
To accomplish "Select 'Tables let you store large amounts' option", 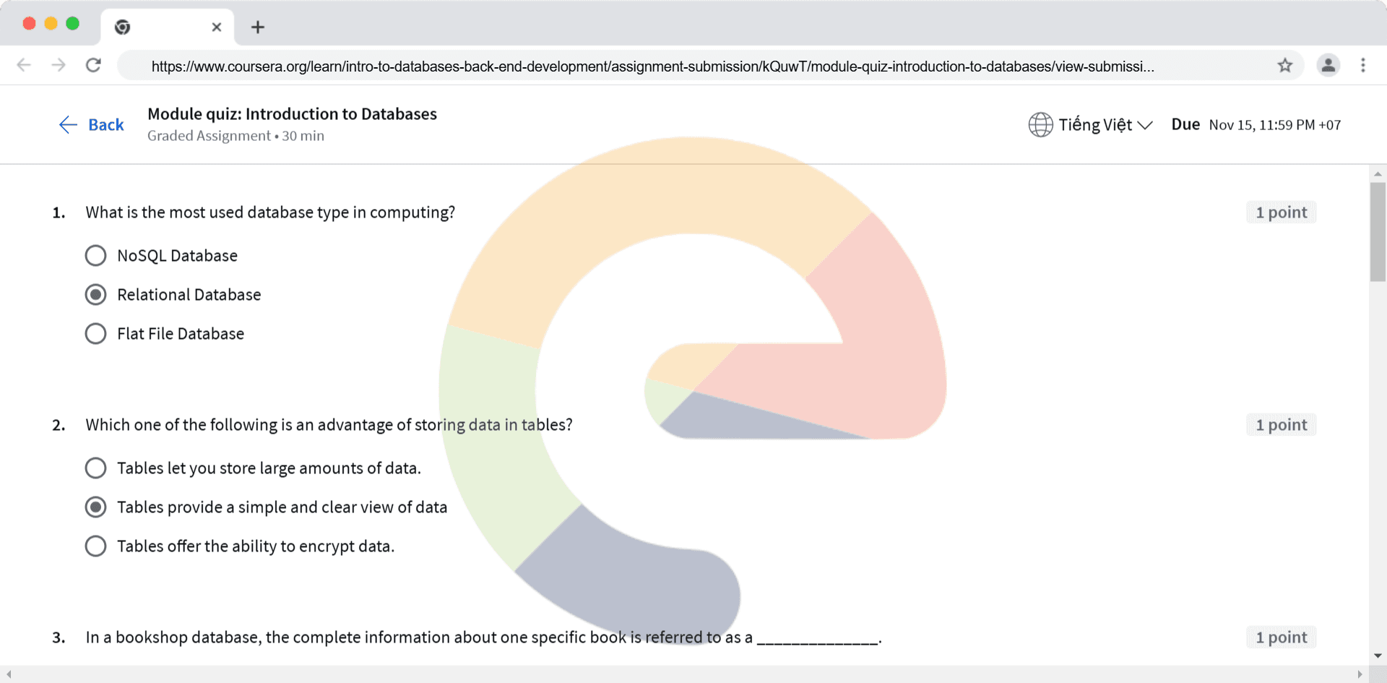I will [95, 468].
